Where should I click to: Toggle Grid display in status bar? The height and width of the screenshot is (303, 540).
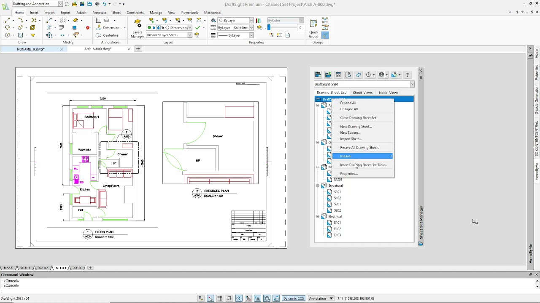pyautogui.click(x=220, y=298)
